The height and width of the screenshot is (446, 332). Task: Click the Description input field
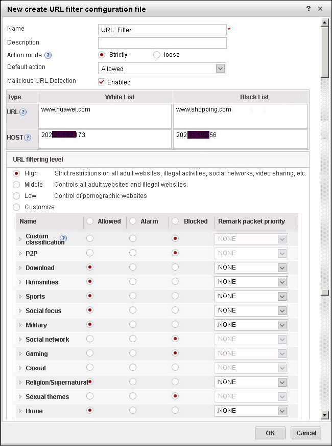coord(162,43)
